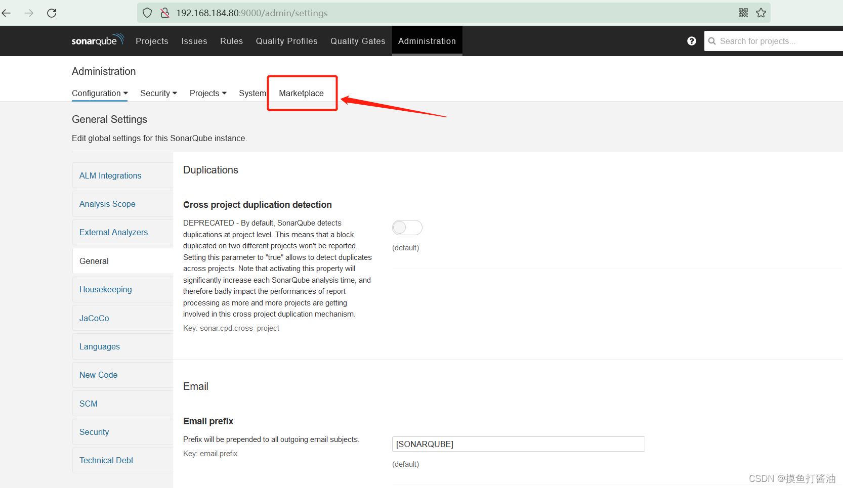Select External Analyzers settings category
This screenshot has height=488, width=843.
pyautogui.click(x=122, y=232)
